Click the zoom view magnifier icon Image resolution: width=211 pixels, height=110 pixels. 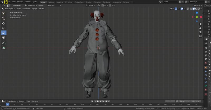[x=200, y=24]
